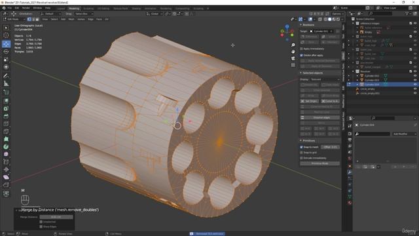The image size is (419, 236).
Task: Enable Apply immediately checkbox
Action: (301, 49)
